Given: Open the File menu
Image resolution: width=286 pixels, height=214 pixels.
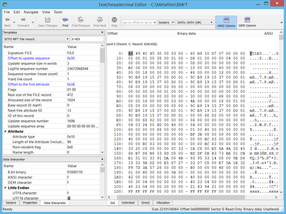Looking at the screenshot, I should pos(7,12).
